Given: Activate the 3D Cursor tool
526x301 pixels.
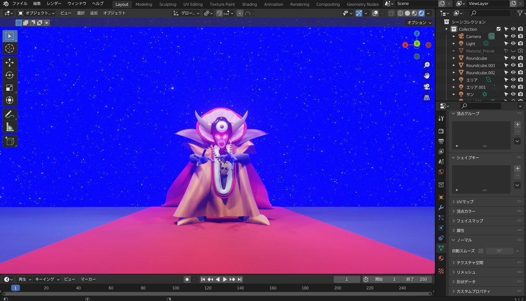Looking at the screenshot, I should point(10,49).
